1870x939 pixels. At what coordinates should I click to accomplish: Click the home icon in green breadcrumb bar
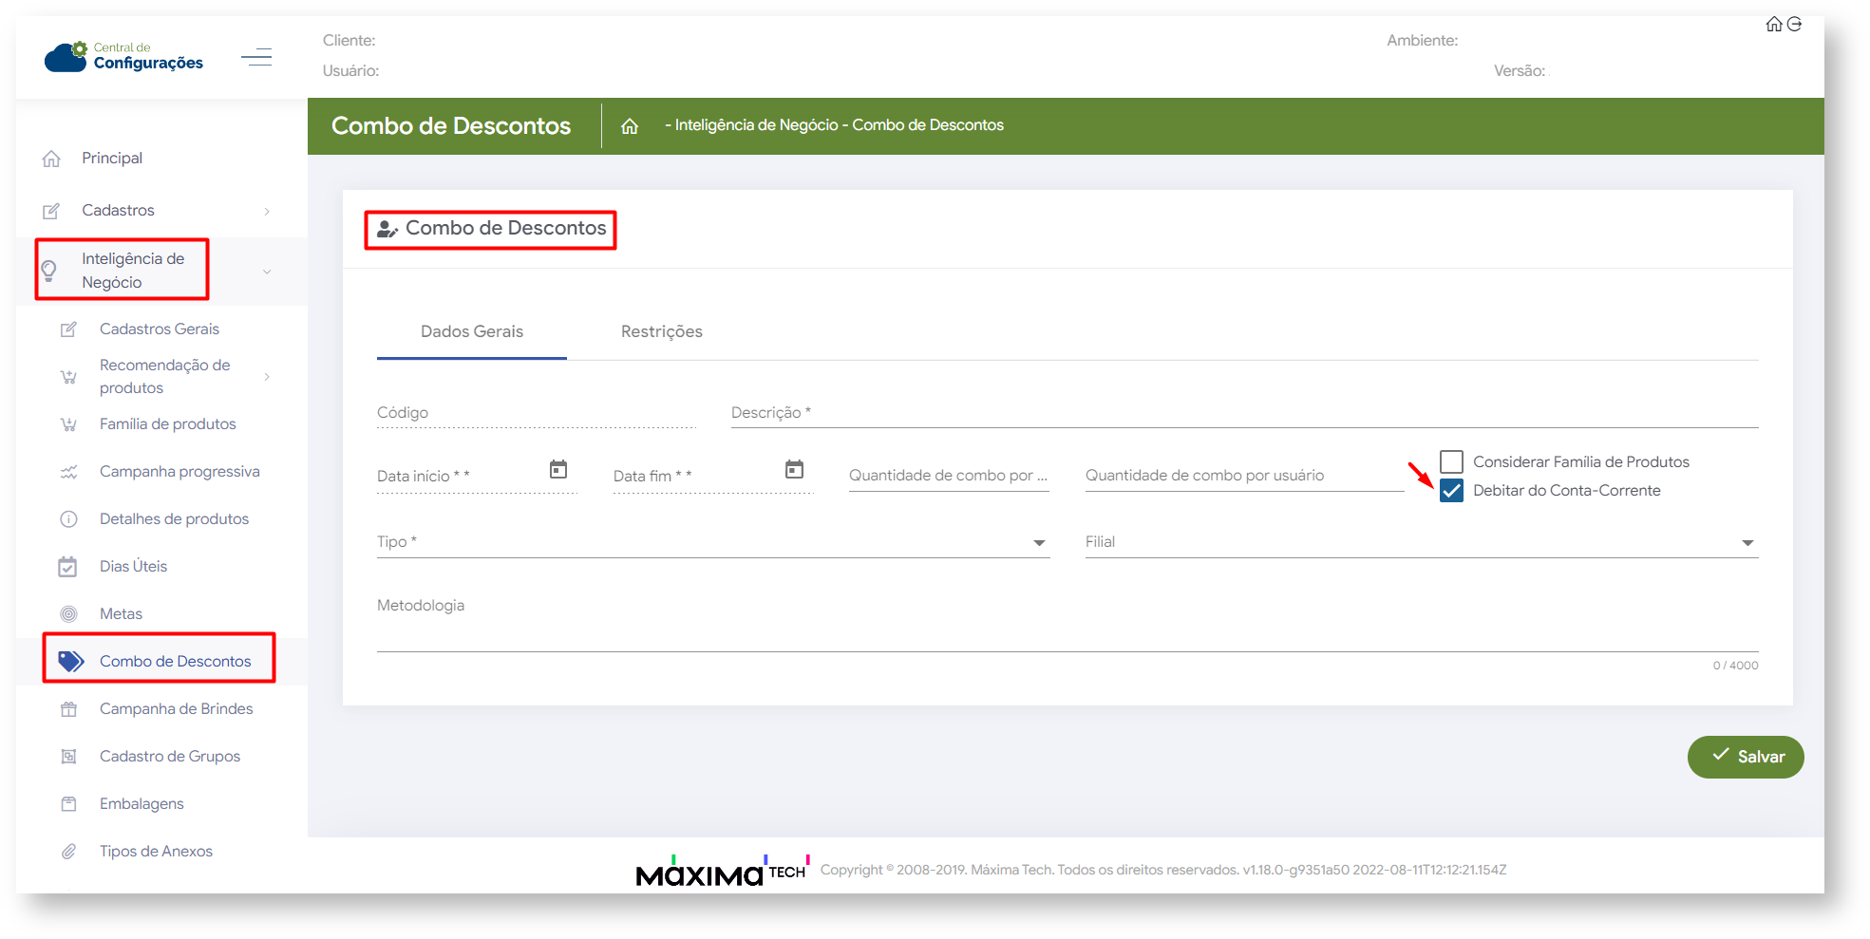click(x=630, y=126)
